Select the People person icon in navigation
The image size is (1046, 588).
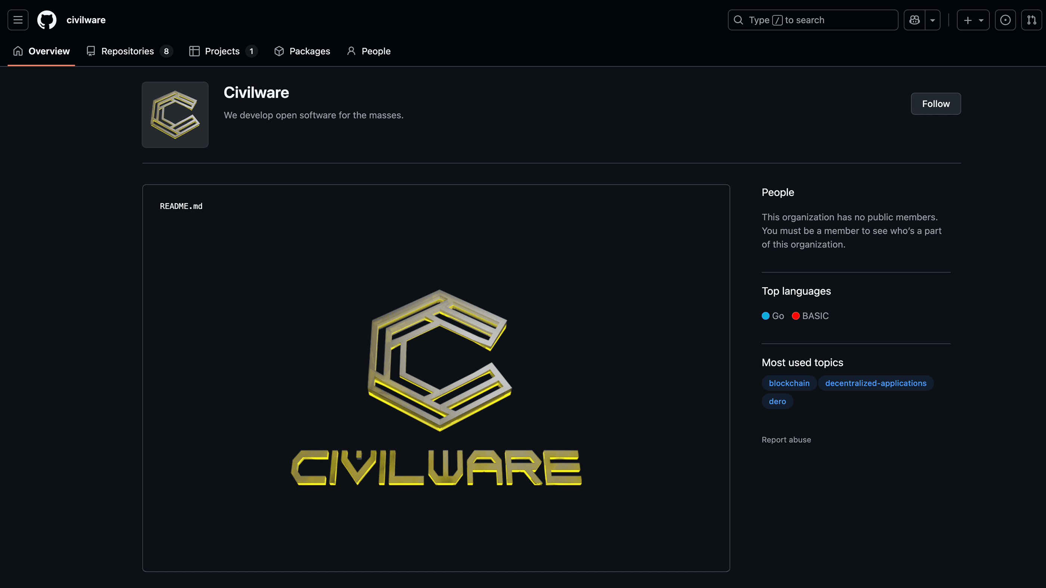351,51
